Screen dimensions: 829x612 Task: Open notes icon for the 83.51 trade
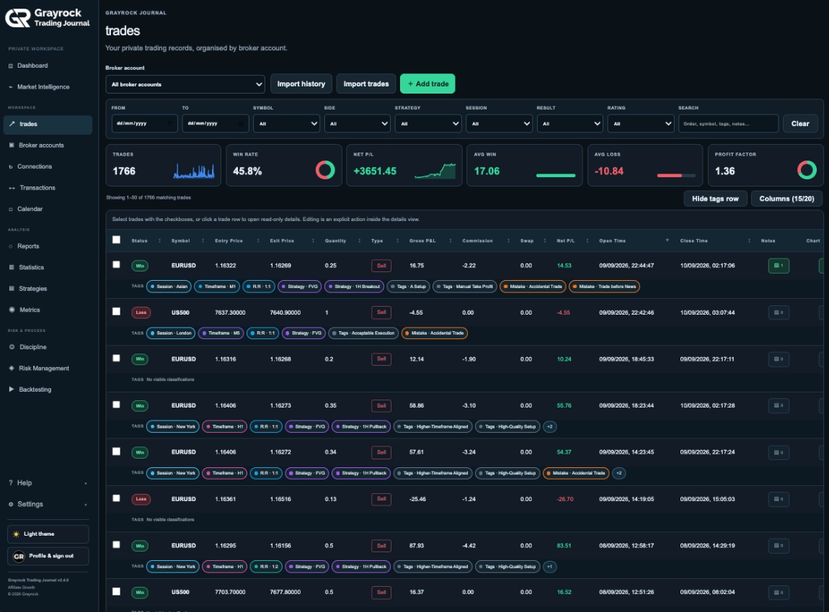click(779, 546)
